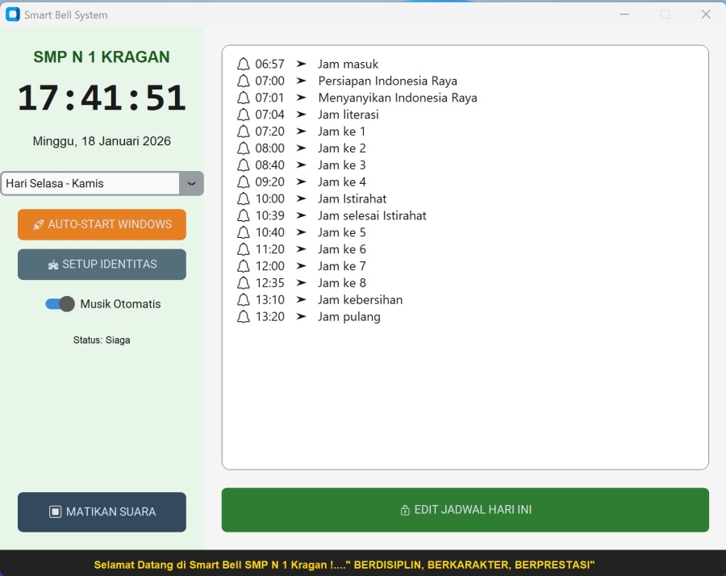Image resolution: width=726 pixels, height=576 pixels.
Task: Click the arrow icon beside Jam ke 5
Action: coord(301,232)
